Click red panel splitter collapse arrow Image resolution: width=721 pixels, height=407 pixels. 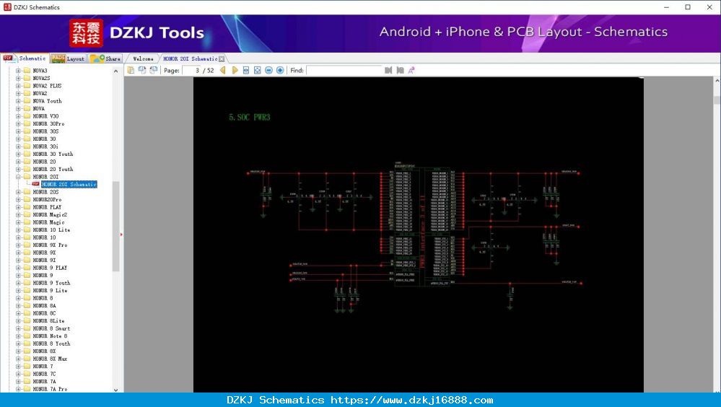(121, 235)
